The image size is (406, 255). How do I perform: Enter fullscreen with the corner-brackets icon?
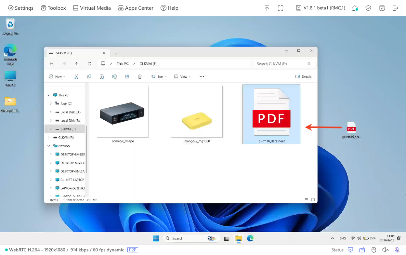pyautogui.click(x=281, y=8)
